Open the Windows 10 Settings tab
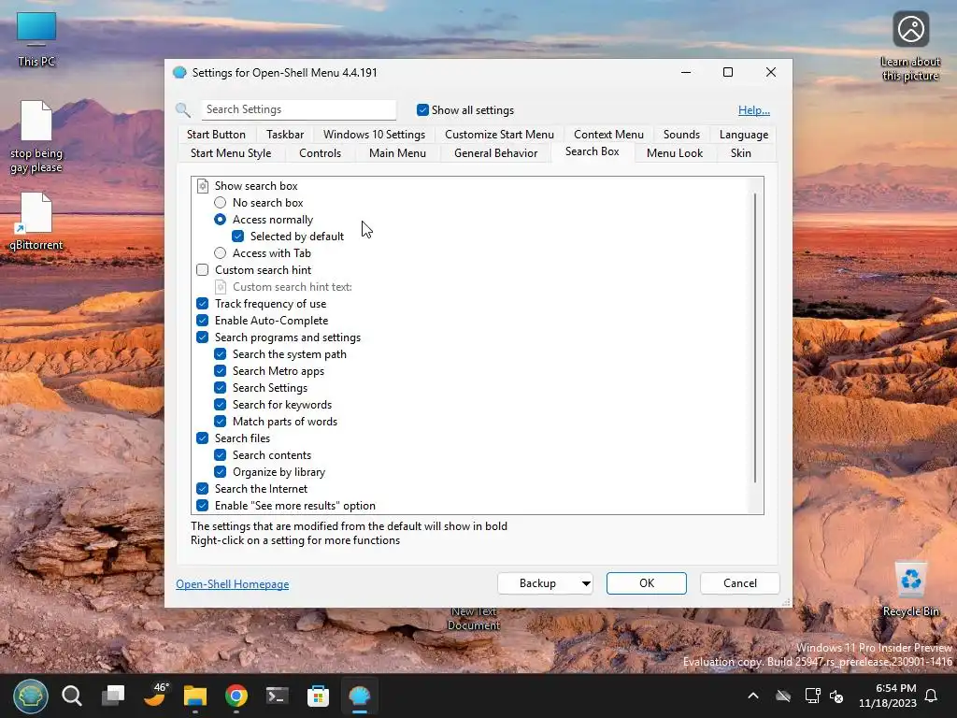957x718 pixels. coord(374,135)
